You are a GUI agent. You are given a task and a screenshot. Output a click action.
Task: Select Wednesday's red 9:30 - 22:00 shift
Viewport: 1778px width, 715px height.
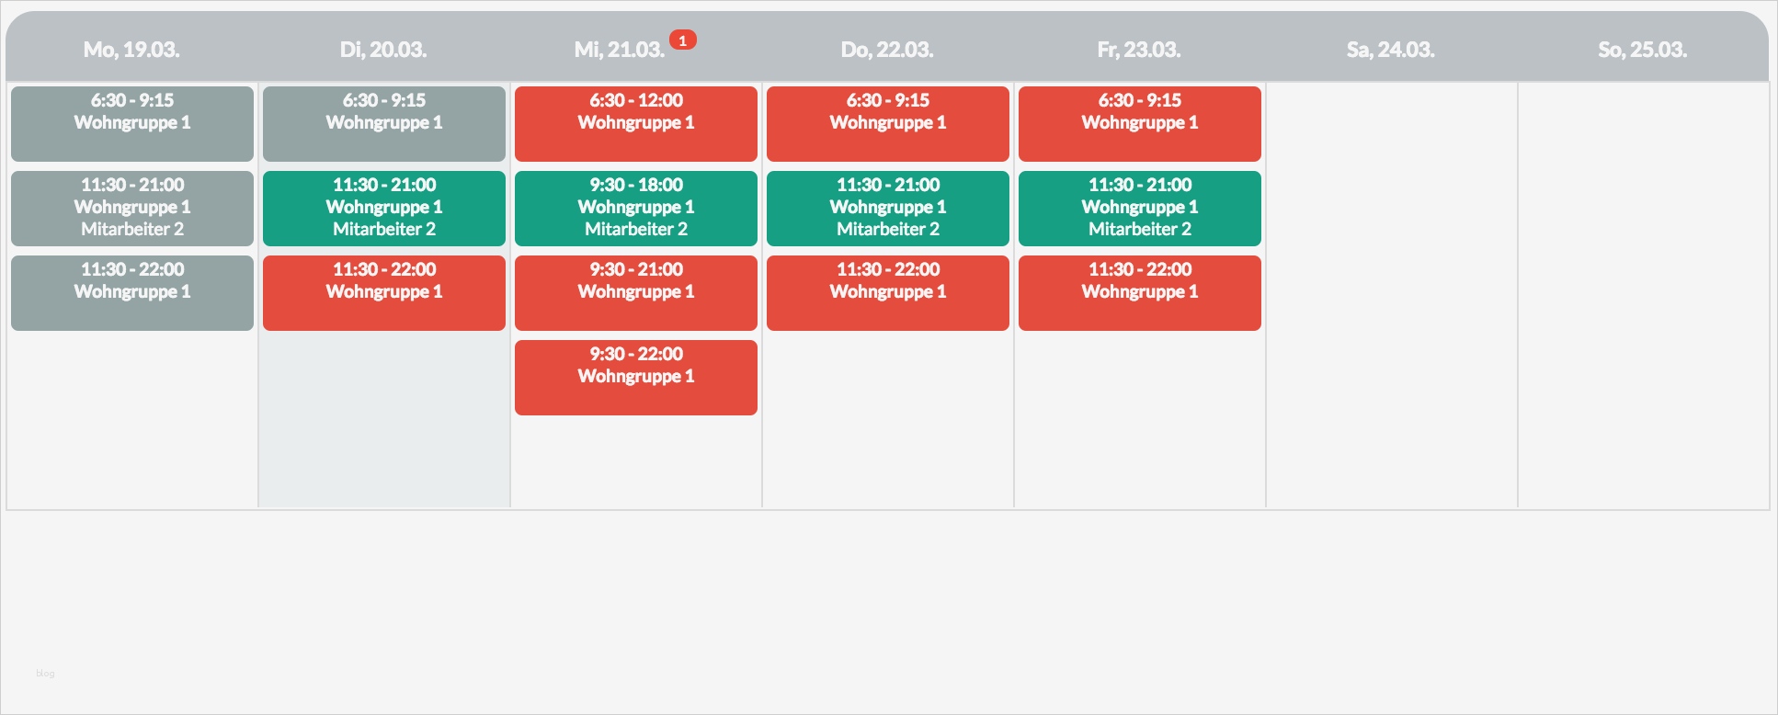click(x=636, y=378)
